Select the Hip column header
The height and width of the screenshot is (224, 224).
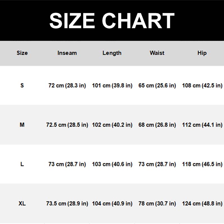coord(202,53)
